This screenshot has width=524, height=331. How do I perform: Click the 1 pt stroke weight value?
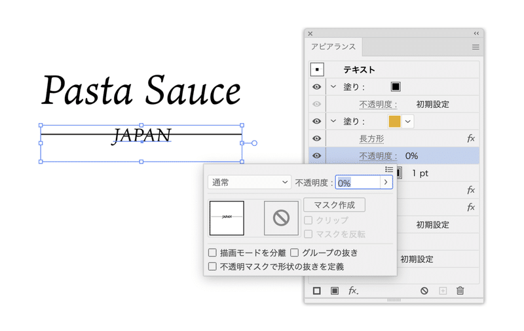pyautogui.click(x=420, y=173)
